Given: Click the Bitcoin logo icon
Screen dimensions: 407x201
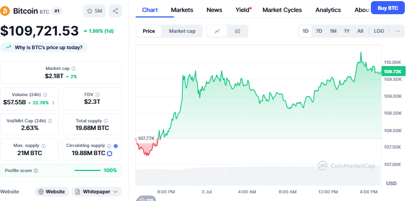Looking at the screenshot, I should (5, 11).
